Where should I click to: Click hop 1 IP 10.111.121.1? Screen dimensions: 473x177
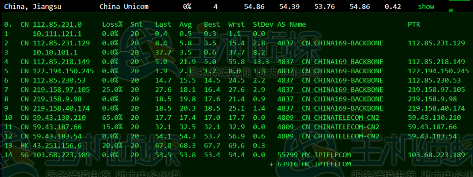[57, 34]
